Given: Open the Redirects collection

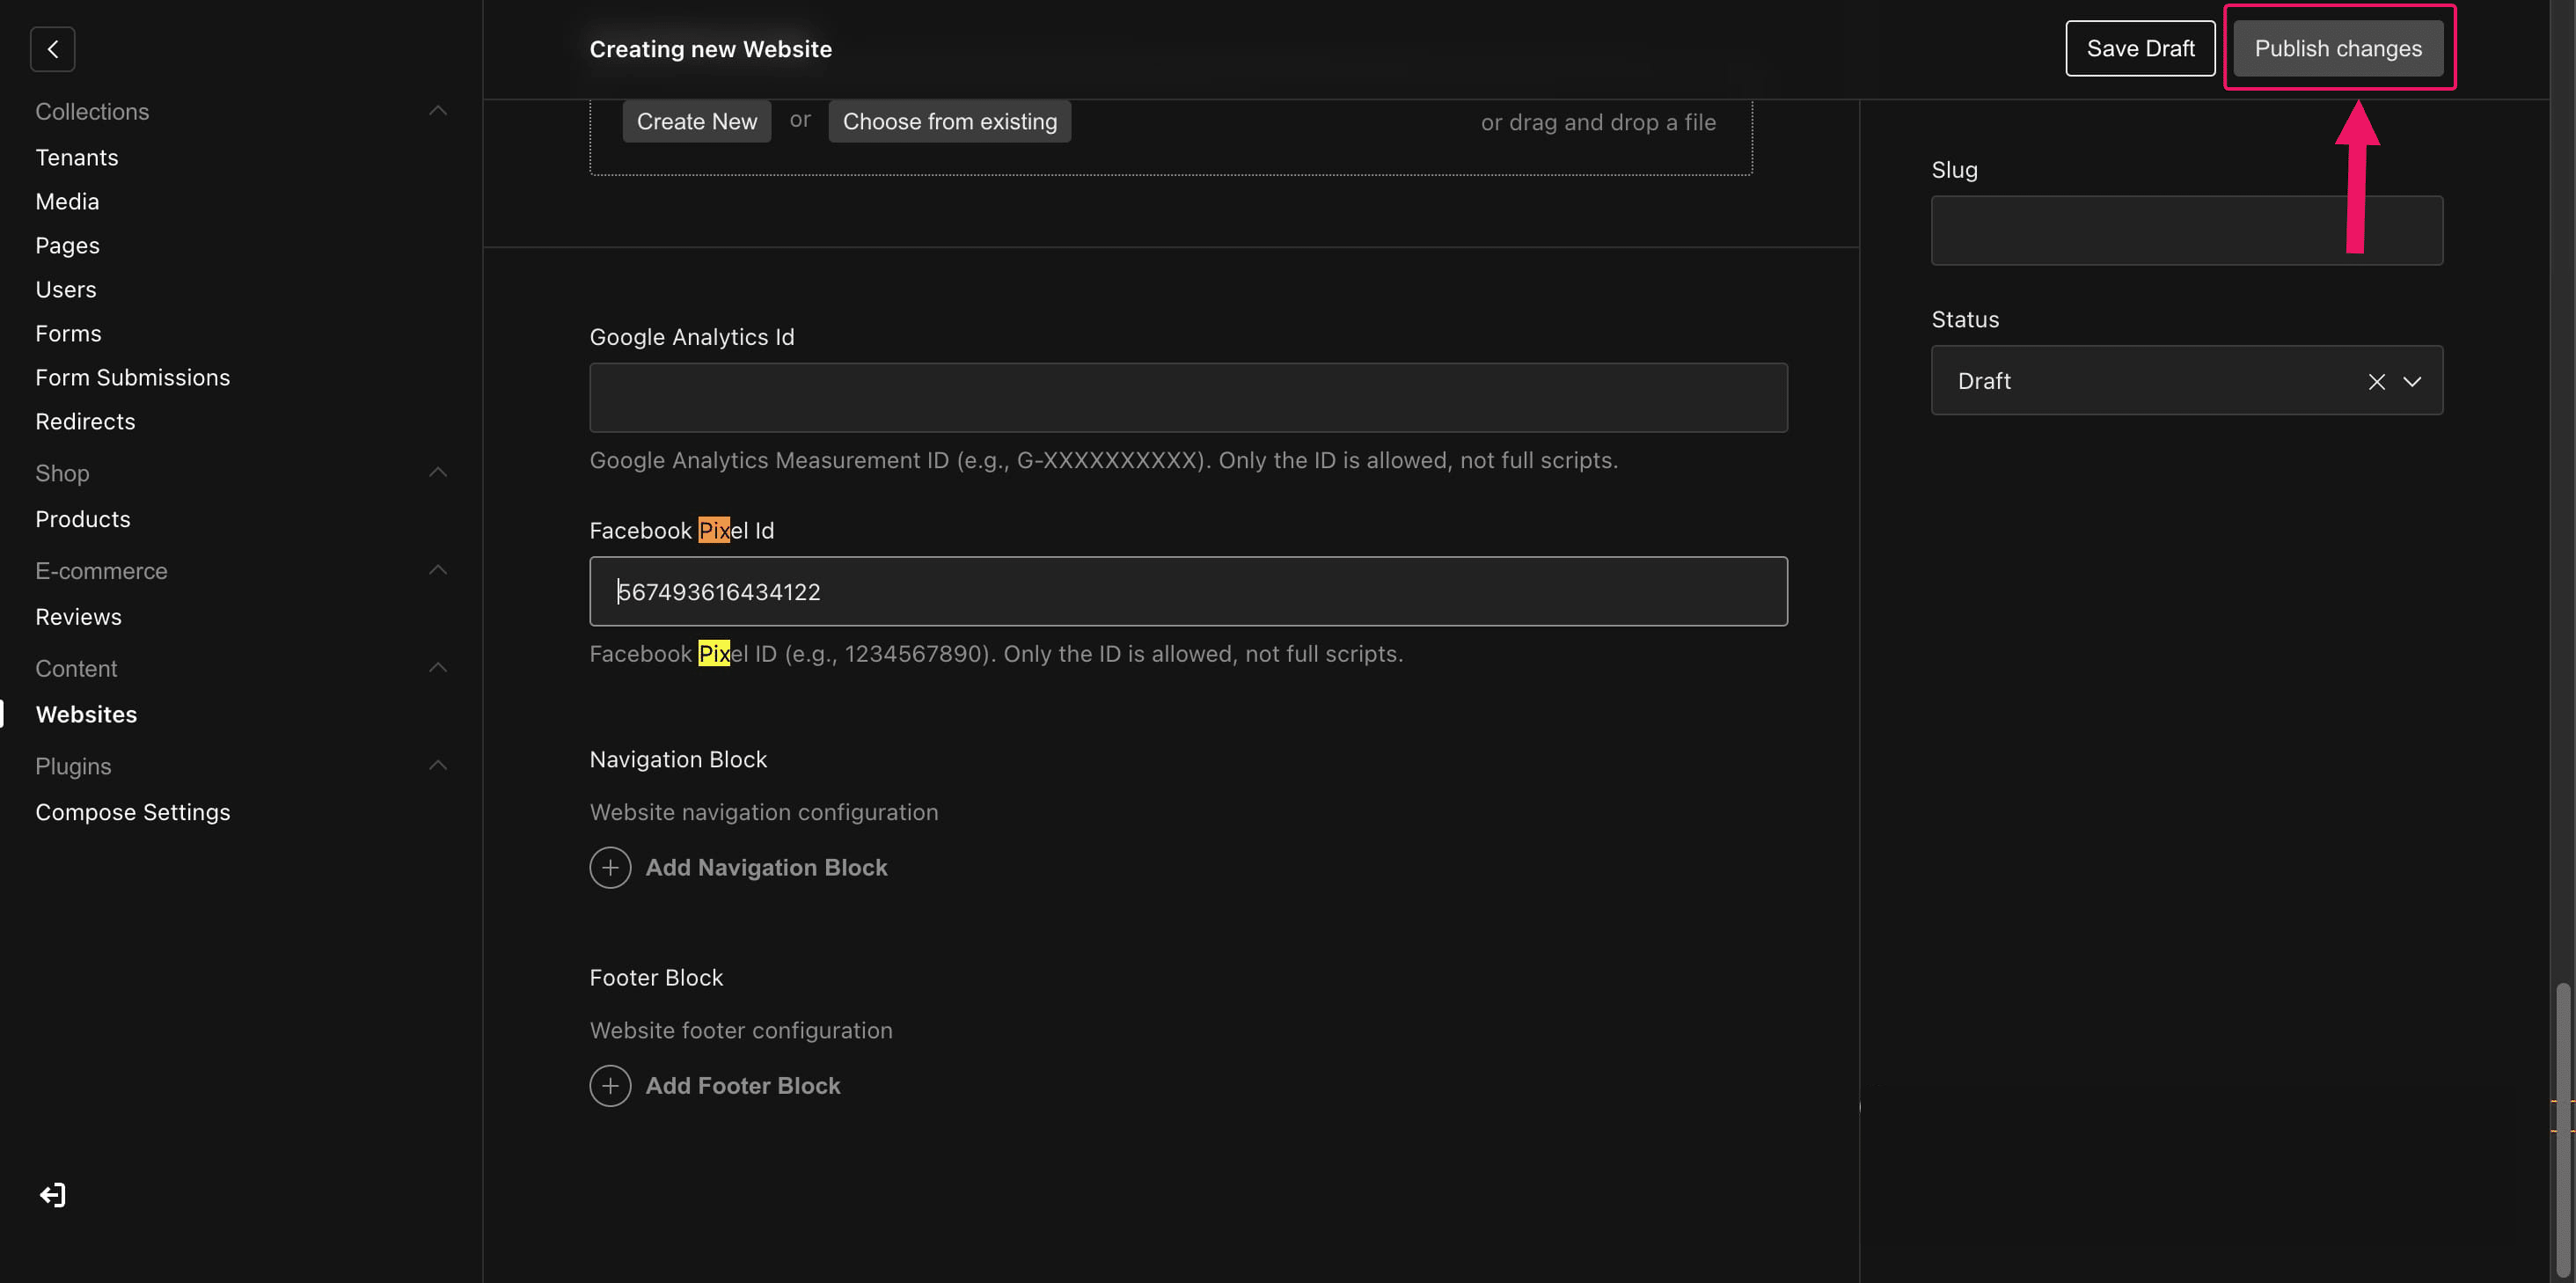Looking at the screenshot, I should pos(85,421).
